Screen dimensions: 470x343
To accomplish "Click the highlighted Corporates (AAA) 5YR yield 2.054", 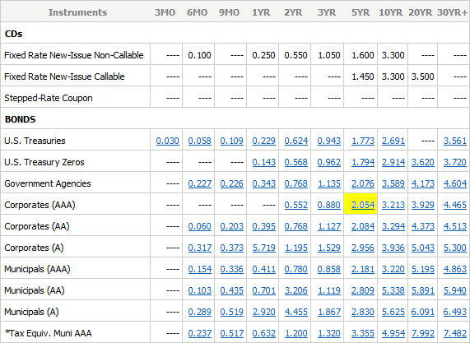I will 363,205.
